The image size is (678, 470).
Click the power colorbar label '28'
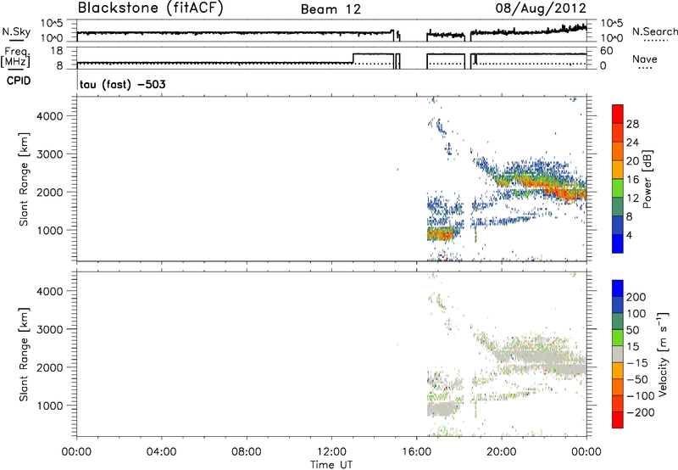632,124
